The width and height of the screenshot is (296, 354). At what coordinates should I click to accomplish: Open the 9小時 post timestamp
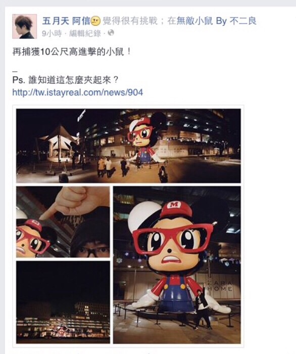click(x=52, y=34)
